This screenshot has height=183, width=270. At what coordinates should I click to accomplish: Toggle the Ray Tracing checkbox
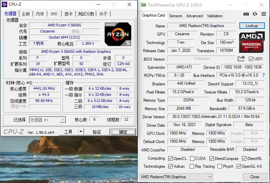192,166
